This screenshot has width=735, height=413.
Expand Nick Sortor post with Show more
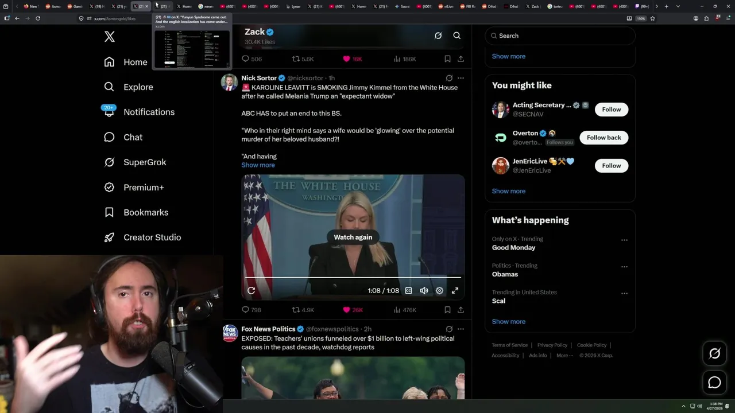pos(258,165)
